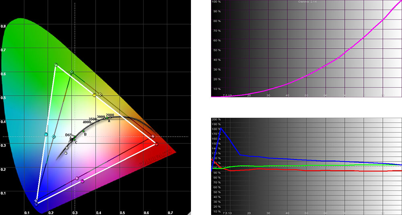Click the blue peak in RGB balance chart
This screenshot has height=215, width=402.
point(220,129)
